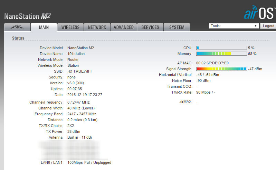The height and width of the screenshot is (170, 276).
Task: Select TX Power value 28 dBm
Action: [74, 131]
